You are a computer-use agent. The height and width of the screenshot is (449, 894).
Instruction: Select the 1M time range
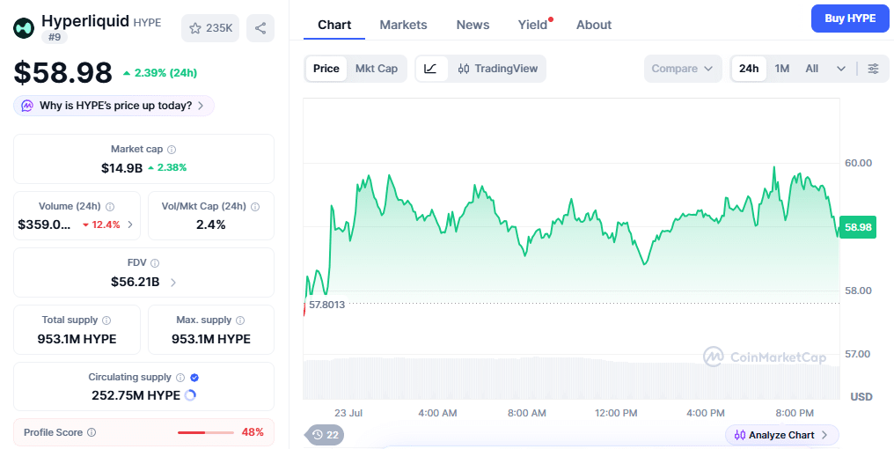[x=781, y=69]
